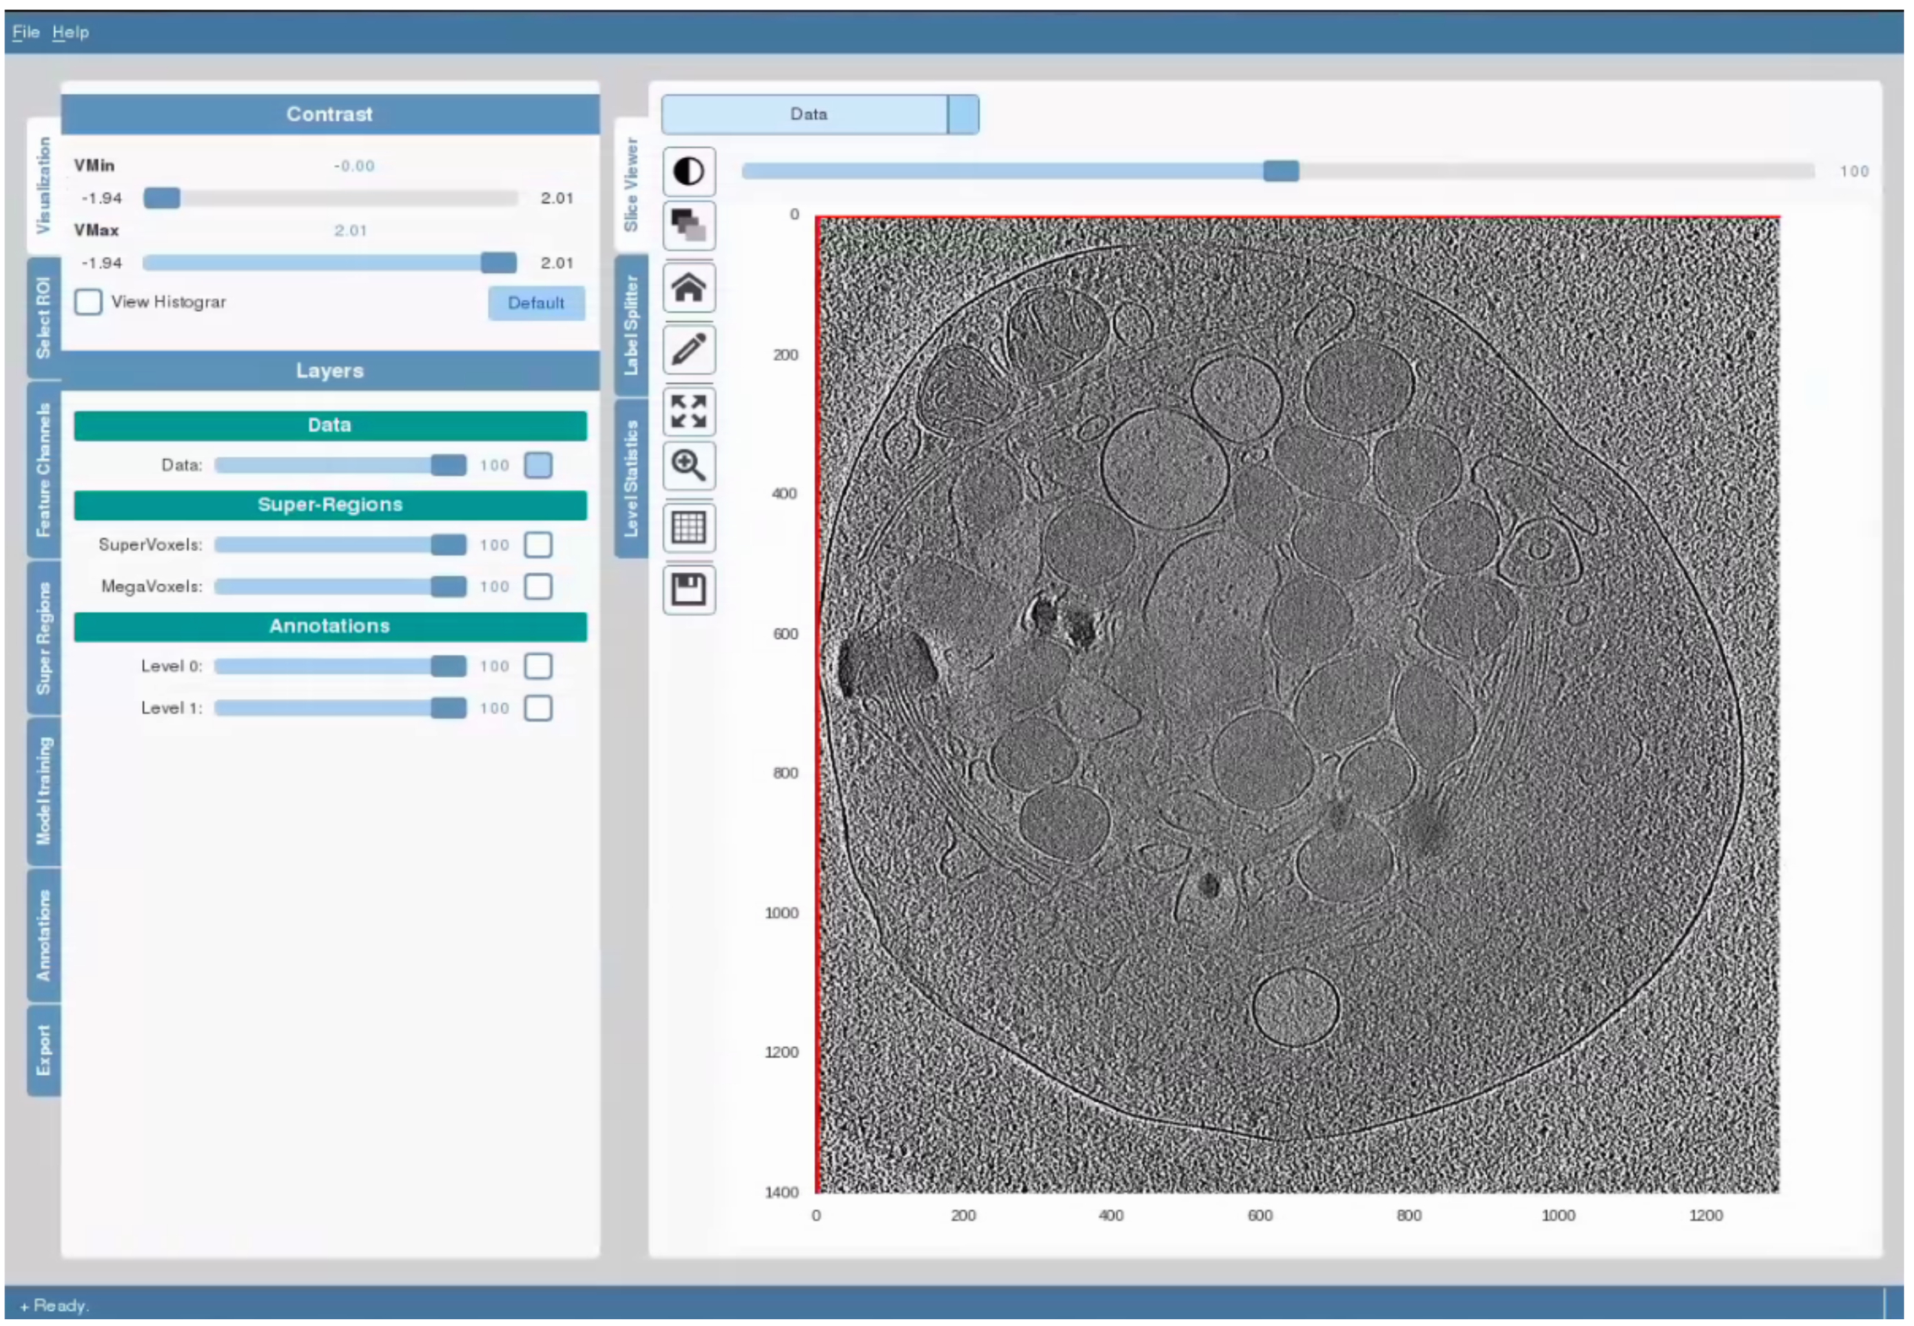Viewport: 1914px width, 1326px height.
Task: Uncheck the Data layer visibility box
Action: [x=539, y=465]
